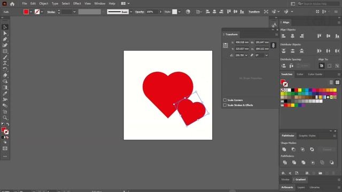Select the Eyedropper tool
This screenshot has width=342, height=192.
pos(5,94)
